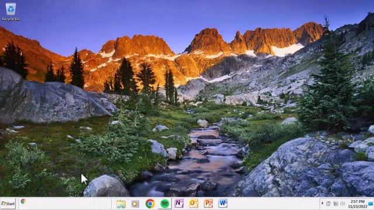The width and height of the screenshot is (374, 210).
Task: Launch Windows Media Player from taskbar
Action: [135, 204]
